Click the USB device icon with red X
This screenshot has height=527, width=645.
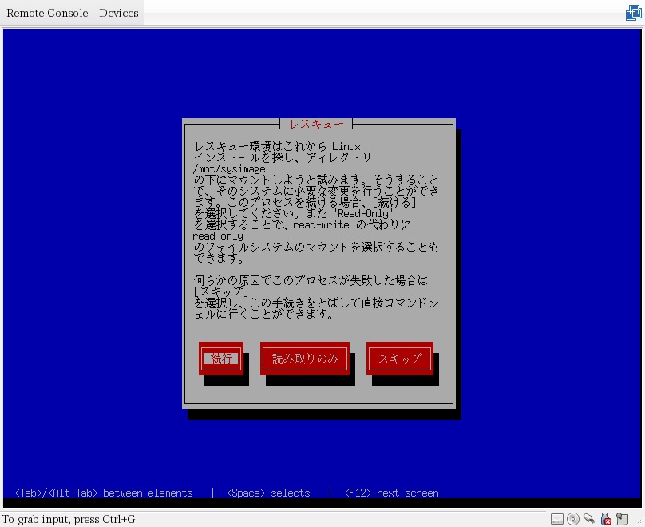point(606,519)
